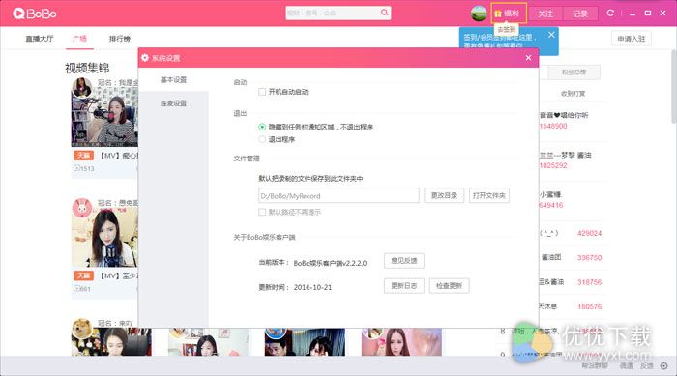Click the gear icon in 系统设置 title
This screenshot has width=677, height=376.
[x=145, y=58]
